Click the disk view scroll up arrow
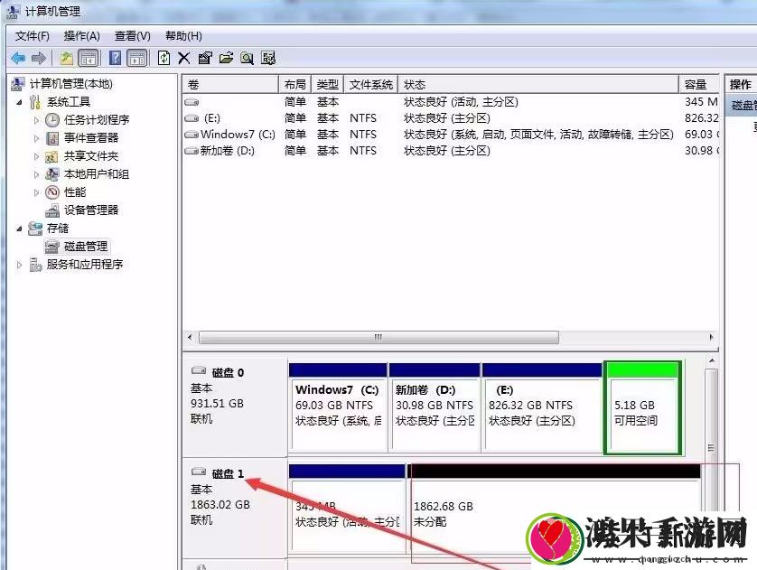Viewport: 757px width, 570px height. (711, 361)
